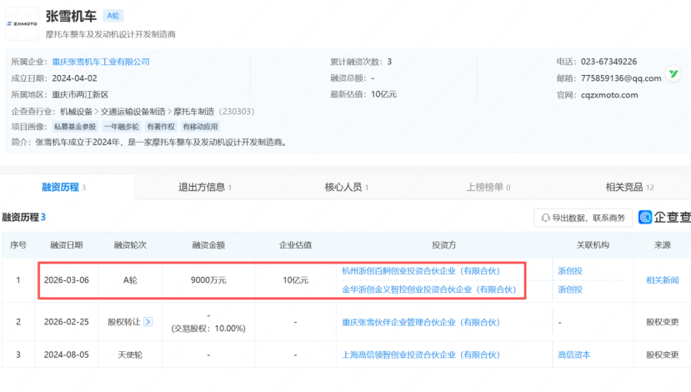Click 高信资本 related institution link

click(573, 354)
